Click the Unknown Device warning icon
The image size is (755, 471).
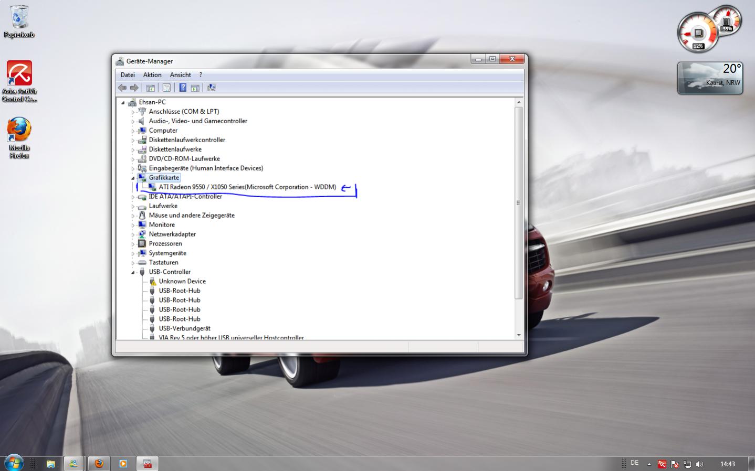coord(152,282)
